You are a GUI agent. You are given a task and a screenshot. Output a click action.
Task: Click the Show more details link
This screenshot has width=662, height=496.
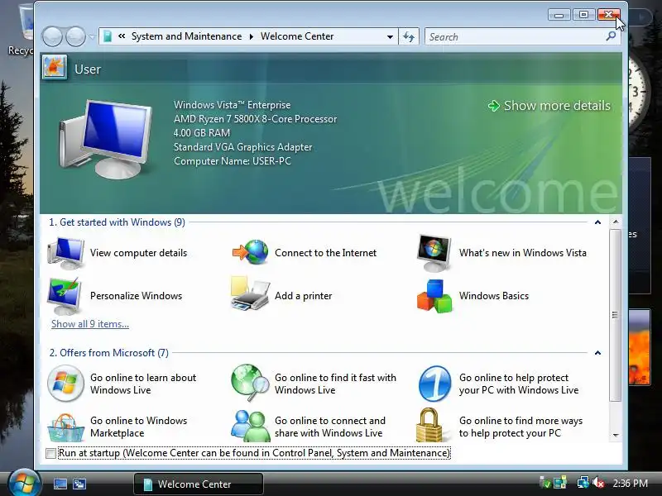pyautogui.click(x=549, y=106)
